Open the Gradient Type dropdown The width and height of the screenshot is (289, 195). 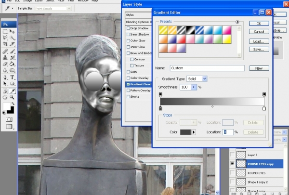point(204,78)
